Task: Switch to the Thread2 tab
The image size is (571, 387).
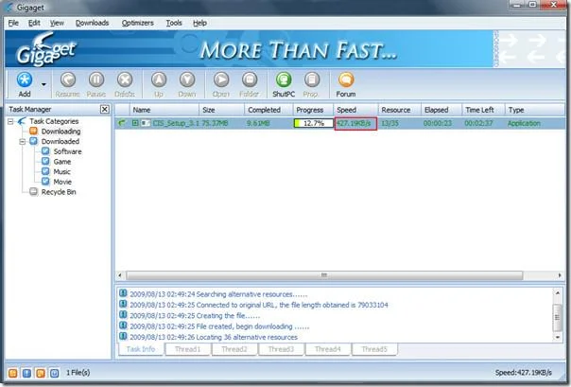Action: point(234,349)
